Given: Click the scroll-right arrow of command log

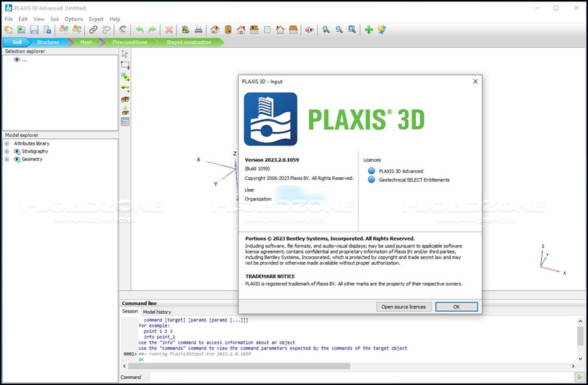Looking at the screenshot, I should point(573,366).
